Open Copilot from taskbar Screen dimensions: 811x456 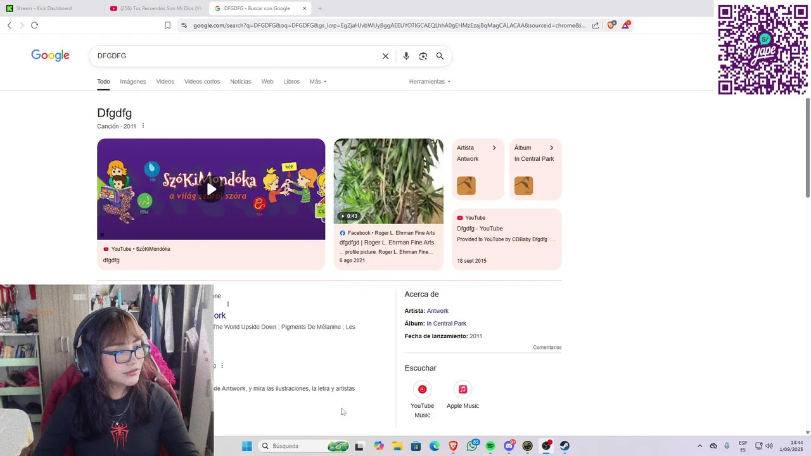coord(379,446)
